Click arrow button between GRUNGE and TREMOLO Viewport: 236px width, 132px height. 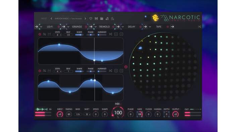tap(91, 27)
